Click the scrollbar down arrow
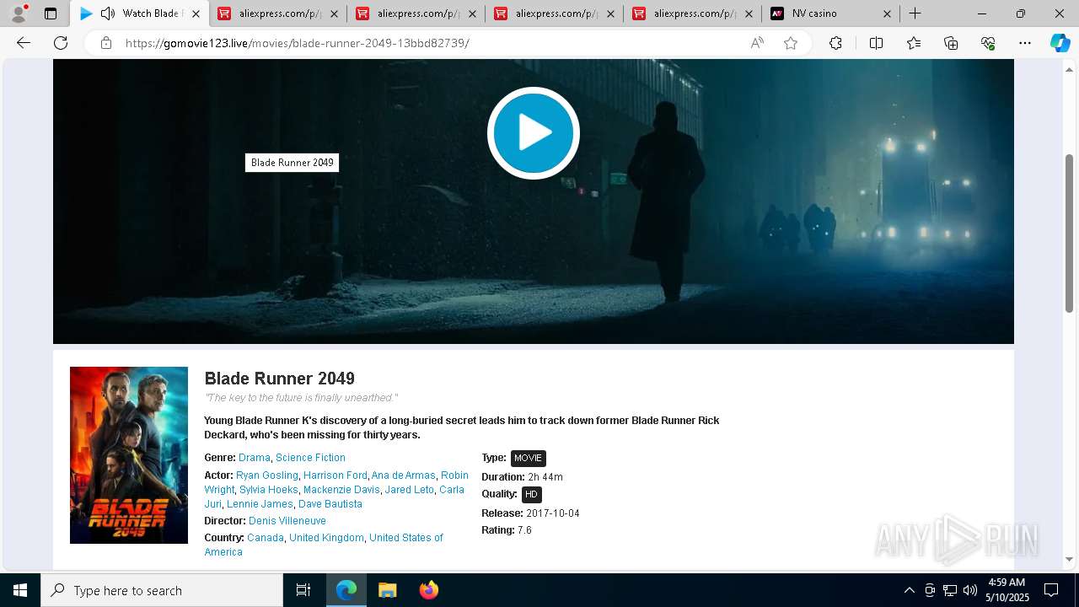This screenshot has width=1079, height=607. pyautogui.click(x=1070, y=559)
